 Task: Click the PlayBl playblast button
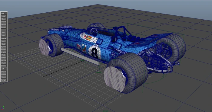point(4,63)
